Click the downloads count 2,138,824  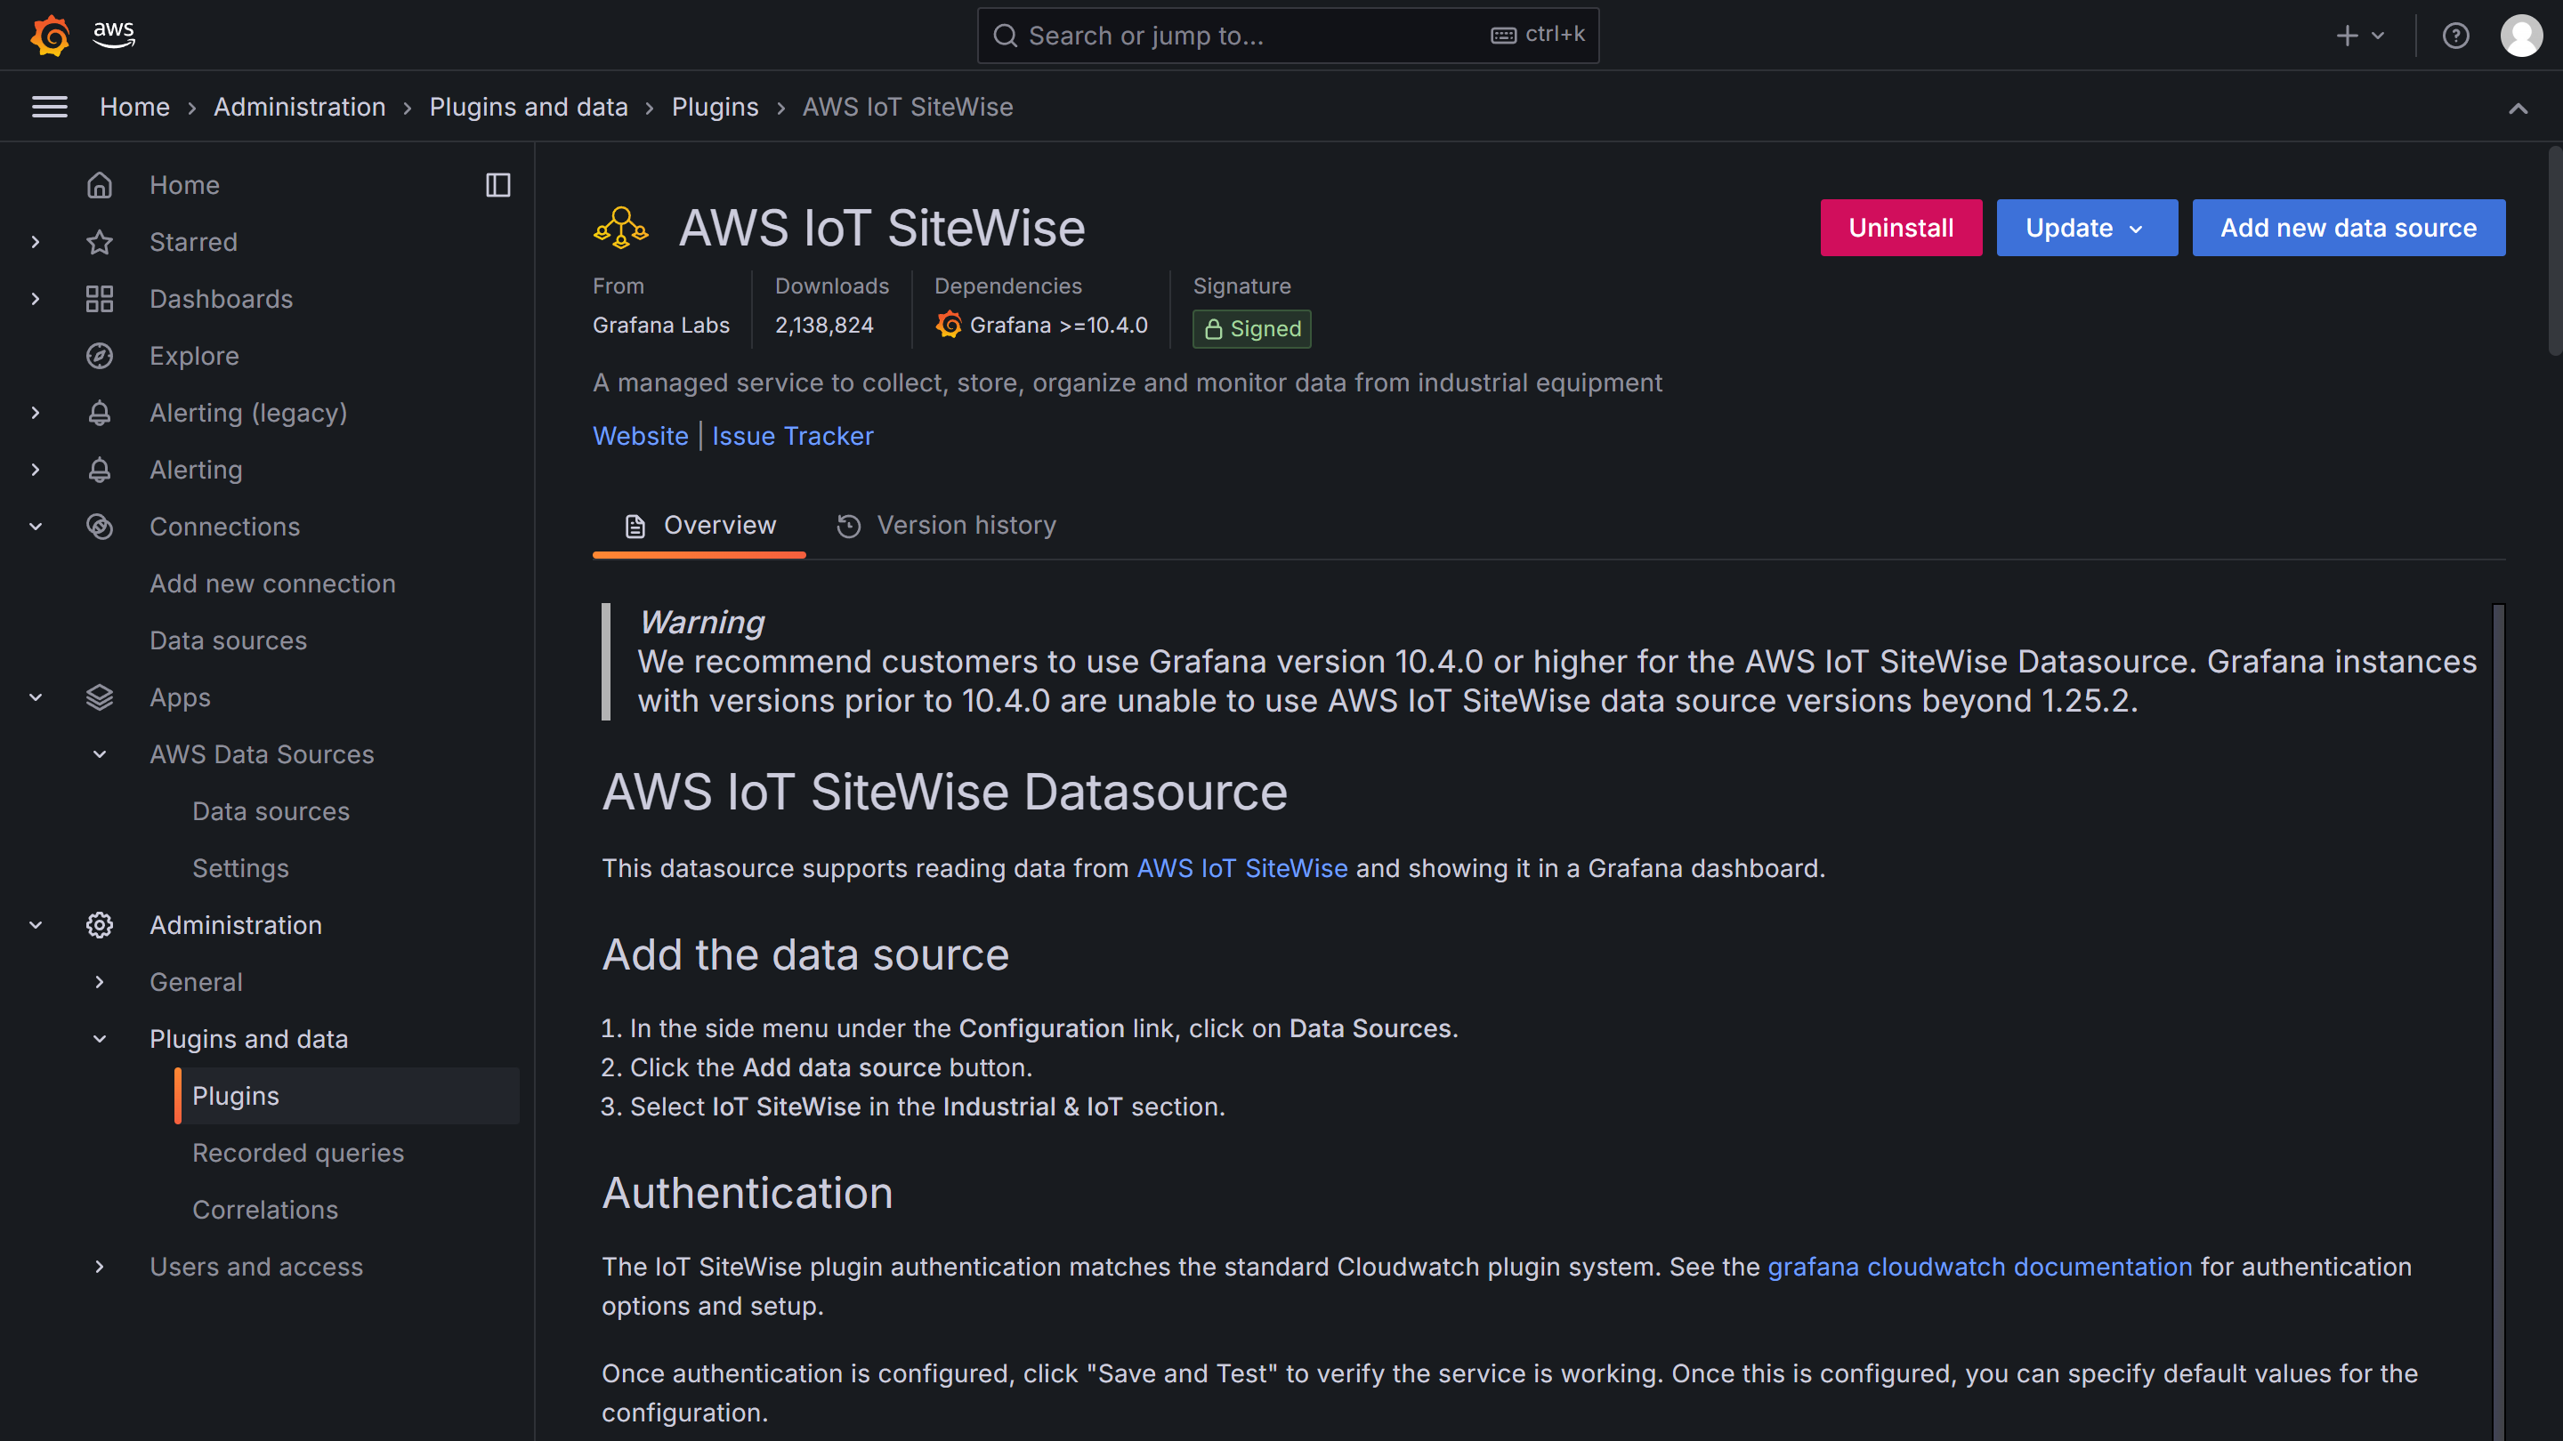coord(824,326)
